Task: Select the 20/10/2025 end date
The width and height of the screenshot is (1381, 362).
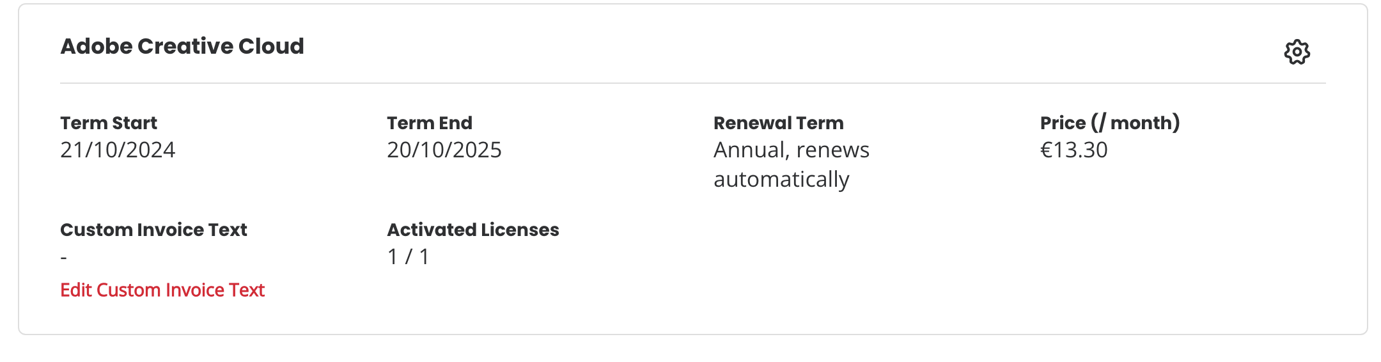Action: point(444,150)
